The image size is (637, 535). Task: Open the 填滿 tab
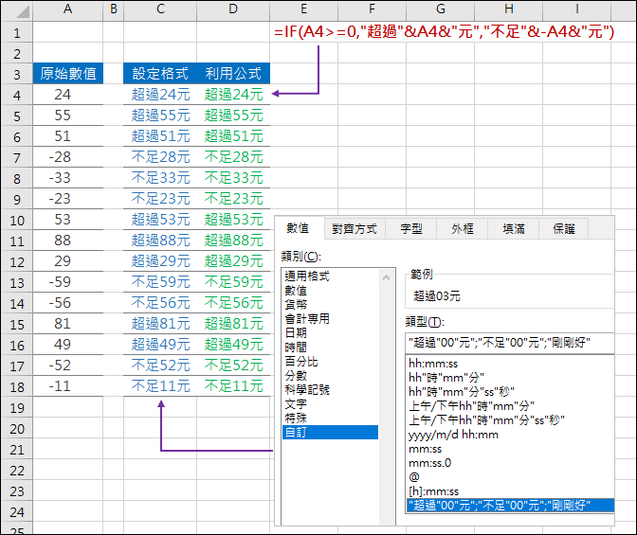coord(514,229)
